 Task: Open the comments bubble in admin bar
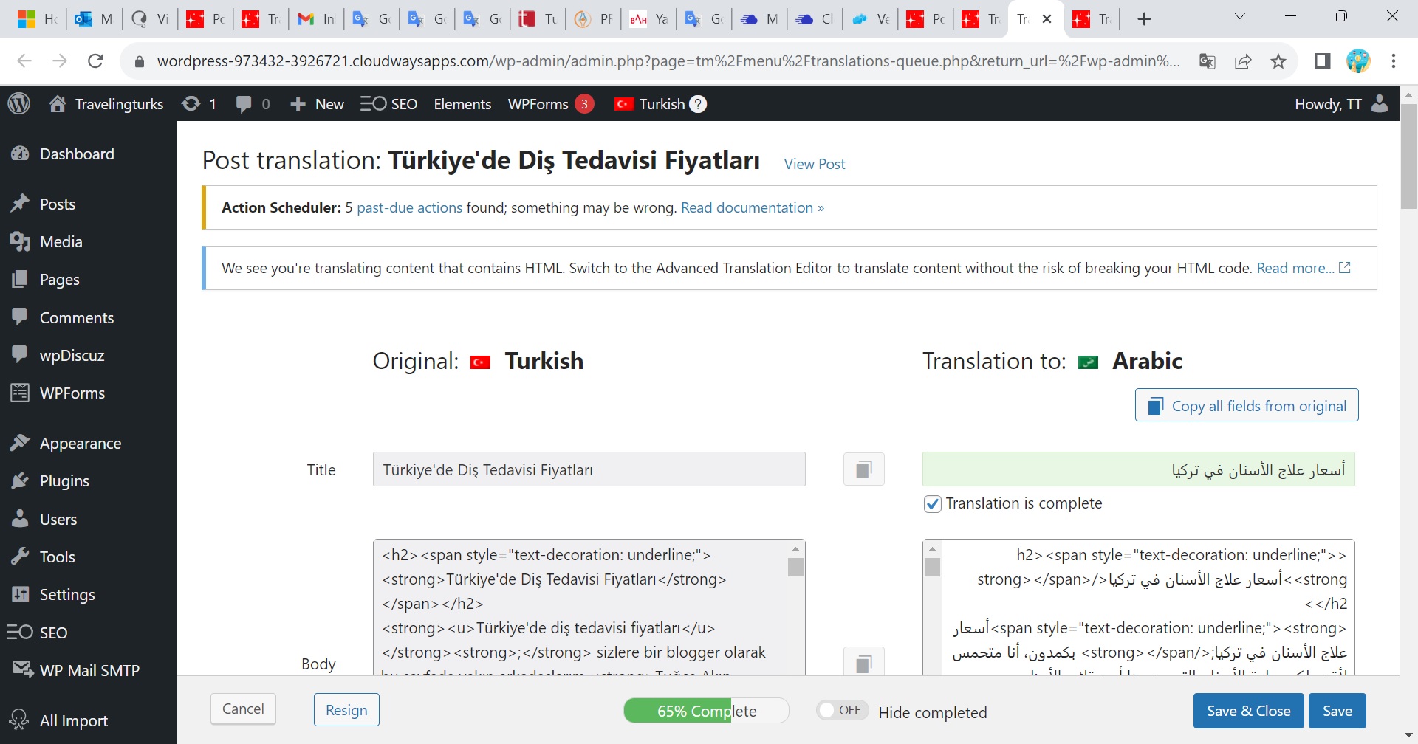pos(253,104)
